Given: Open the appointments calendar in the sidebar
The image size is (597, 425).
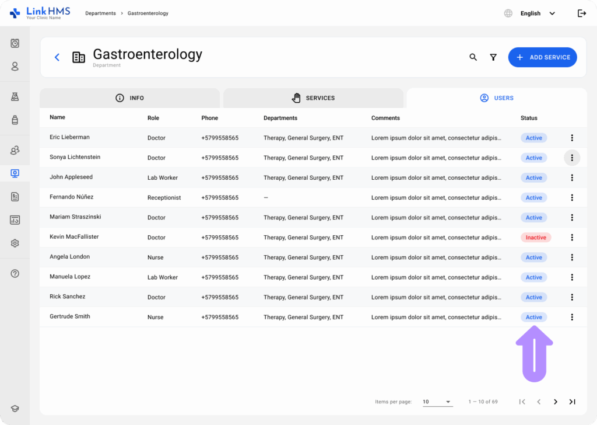Looking at the screenshot, I should click(x=14, y=43).
